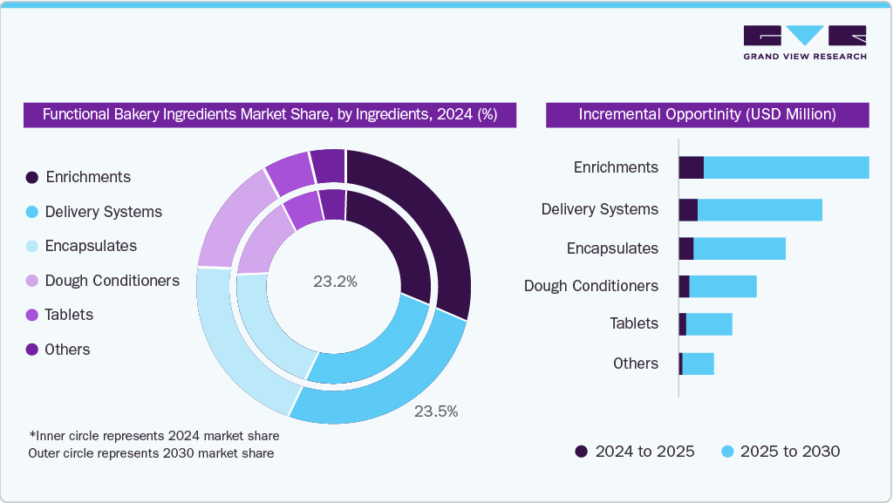Image resolution: width=893 pixels, height=503 pixels.
Task: Click the Encapsulates legend marker
Action: tap(32, 246)
